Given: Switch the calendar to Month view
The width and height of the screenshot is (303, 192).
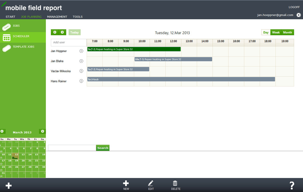Looking at the screenshot, I should pyautogui.click(x=287, y=32).
